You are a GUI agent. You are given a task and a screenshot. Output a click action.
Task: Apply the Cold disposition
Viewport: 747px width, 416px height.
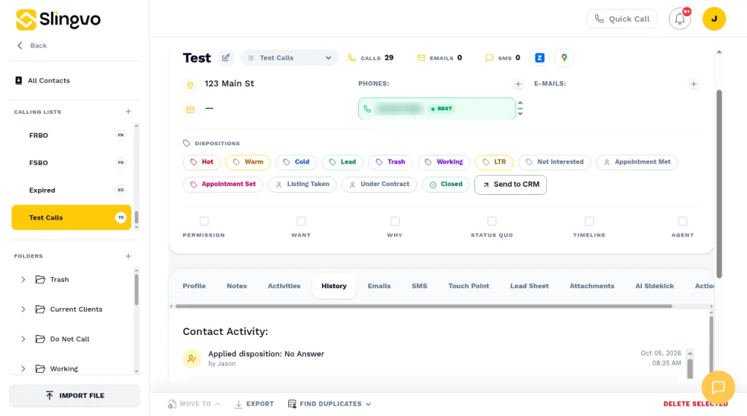click(296, 162)
